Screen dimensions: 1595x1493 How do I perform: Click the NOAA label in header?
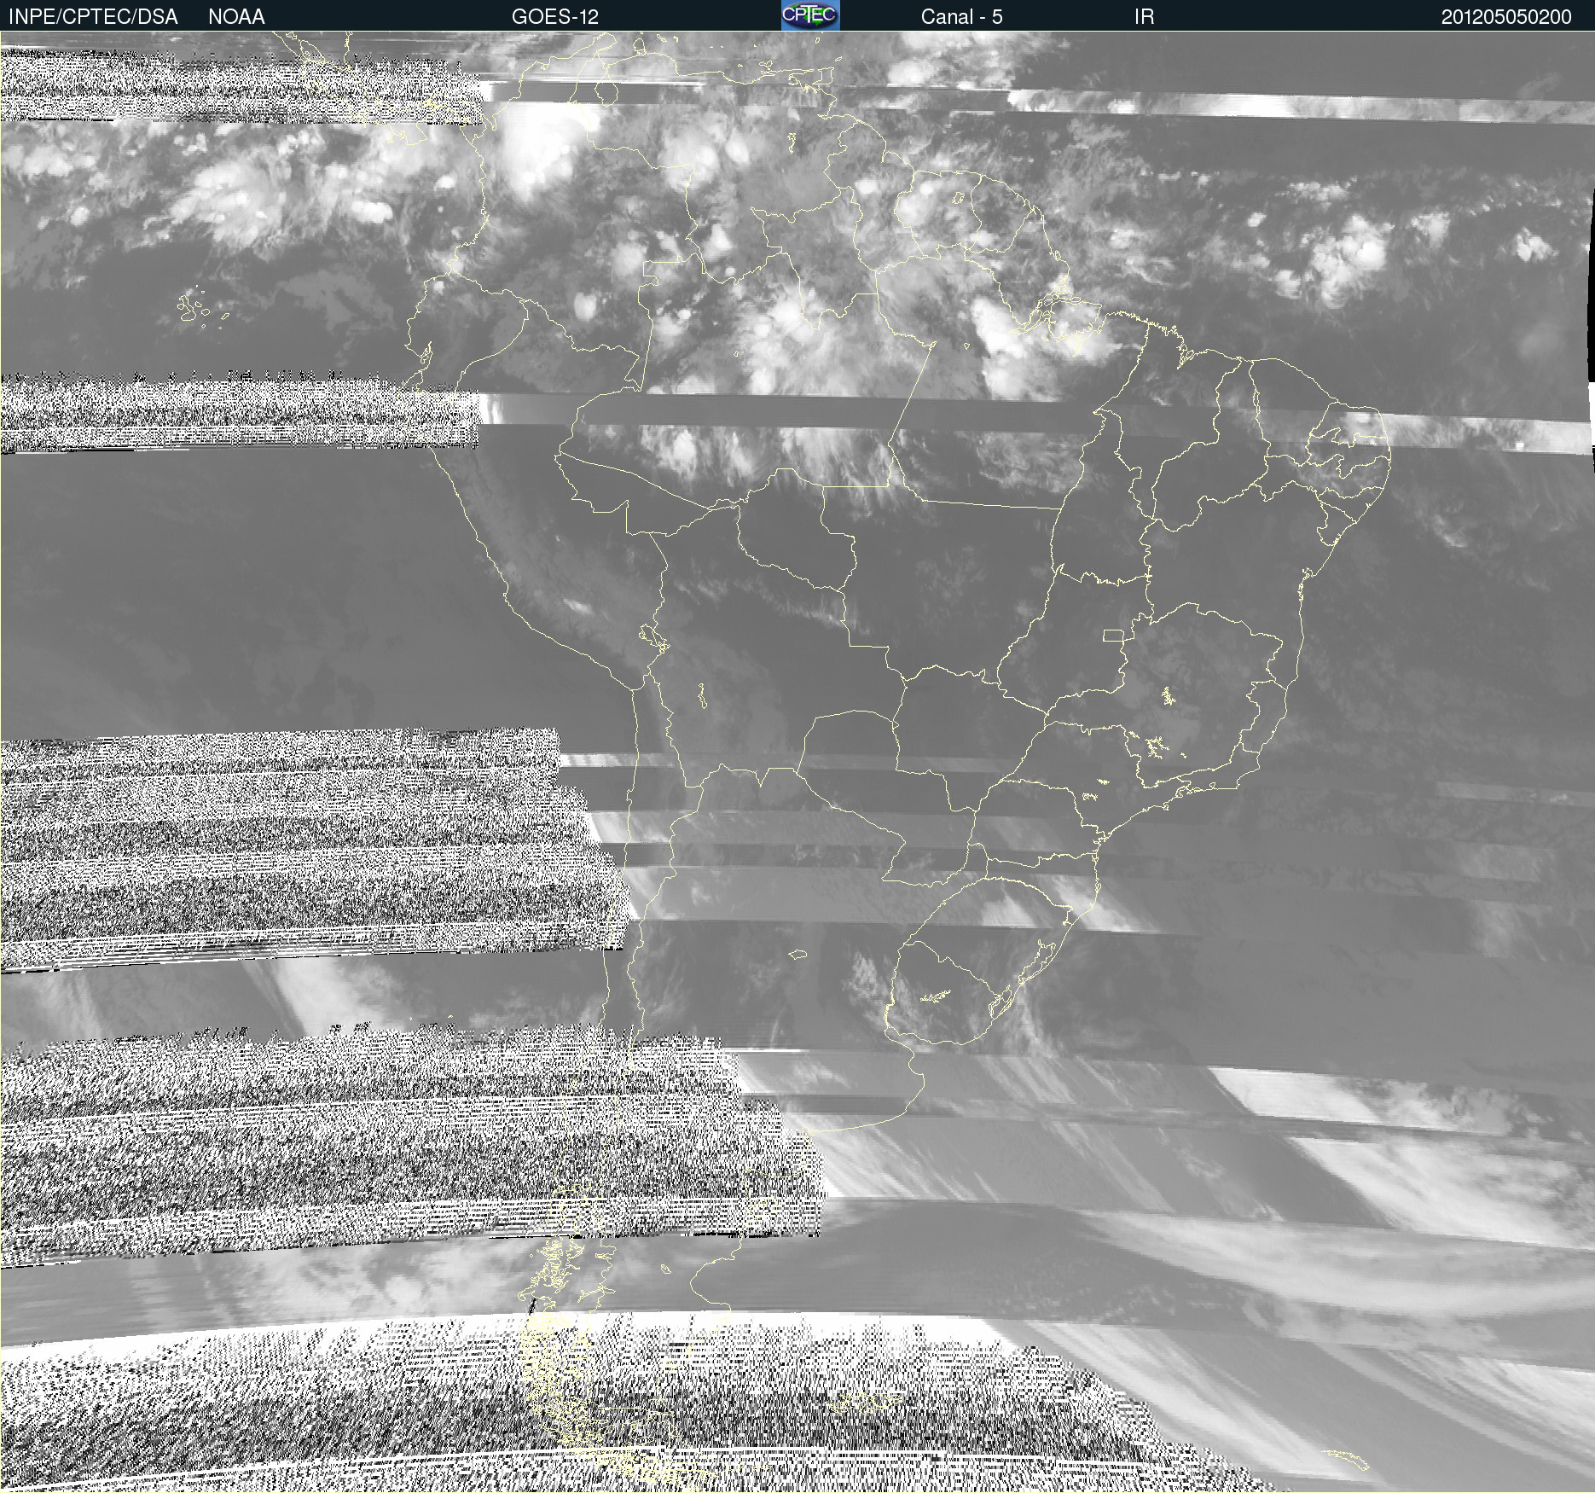(236, 16)
